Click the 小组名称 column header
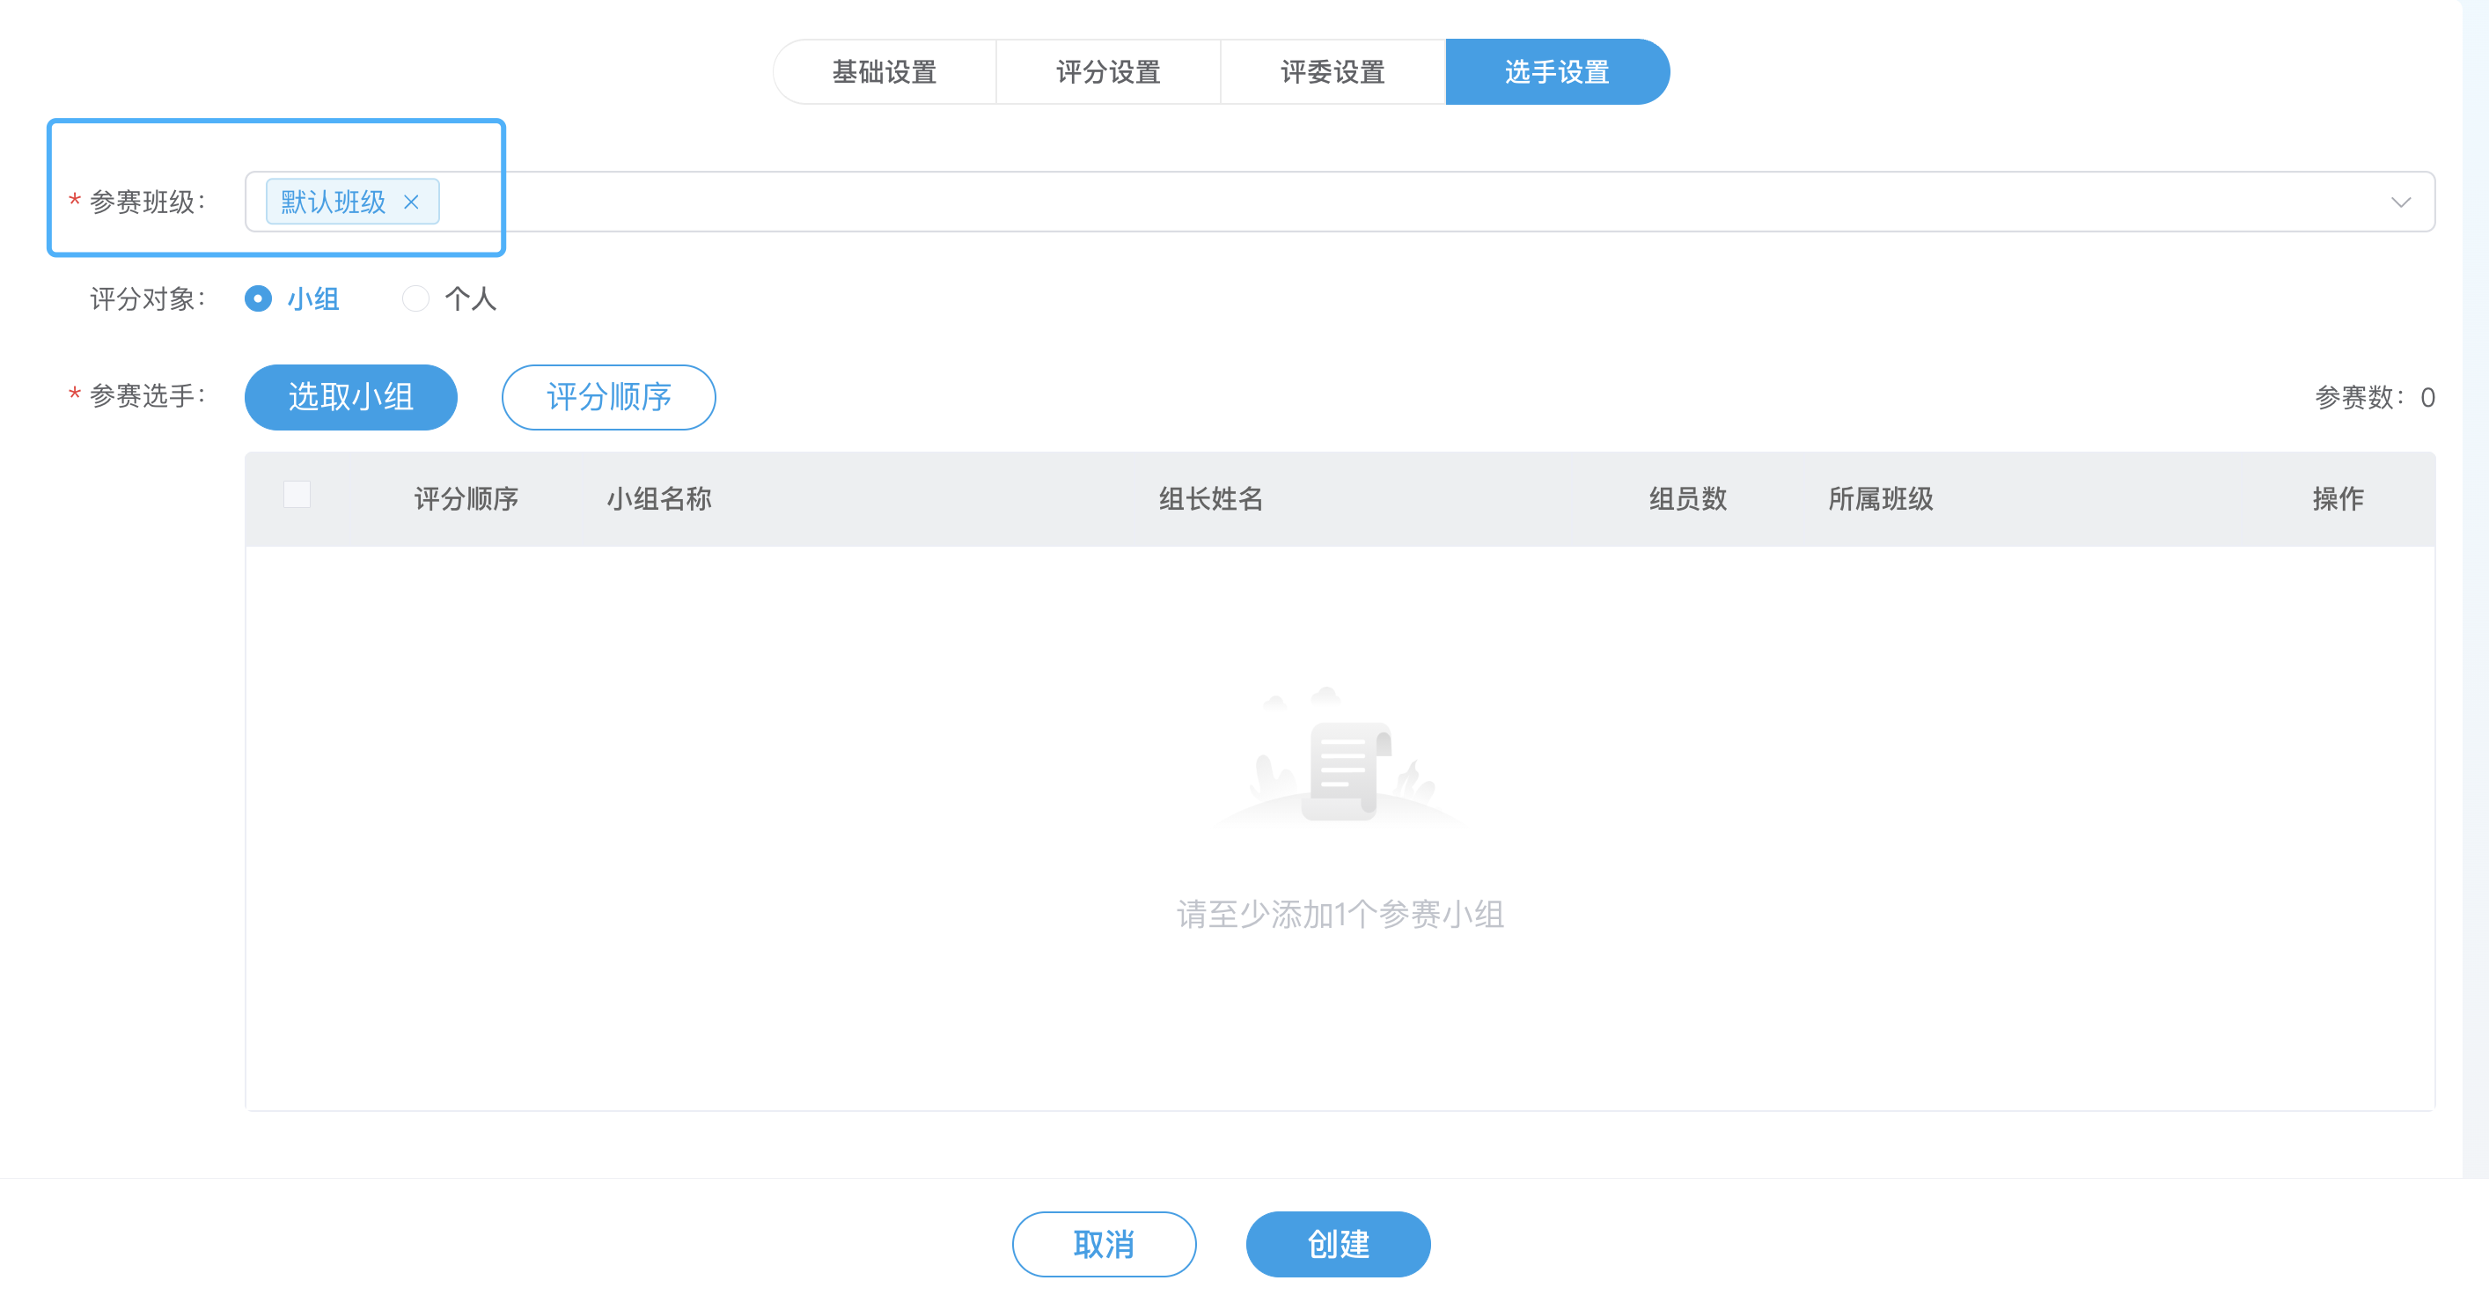2489x1310 pixels. click(659, 499)
